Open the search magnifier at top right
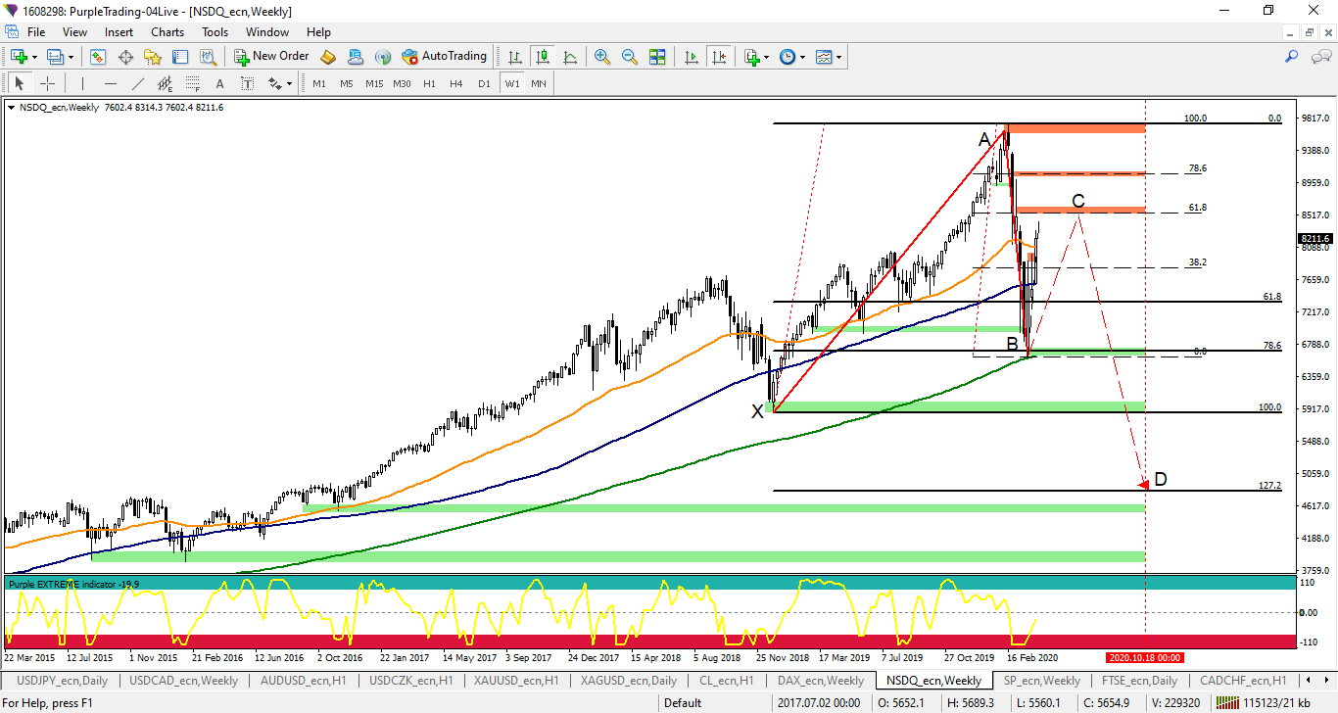The width and height of the screenshot is (1338, 713). click(x=1291, y=57)
